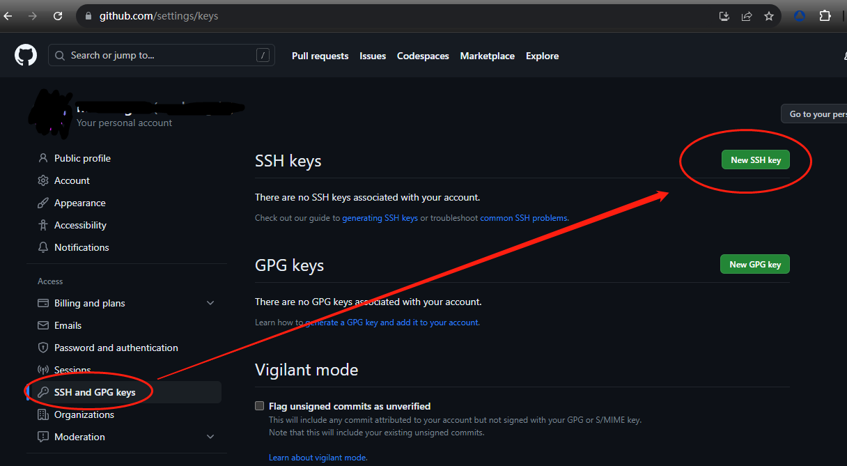Expand Billing and plans chevron
This screenshot has width=847, height=466.
(210, 303)
